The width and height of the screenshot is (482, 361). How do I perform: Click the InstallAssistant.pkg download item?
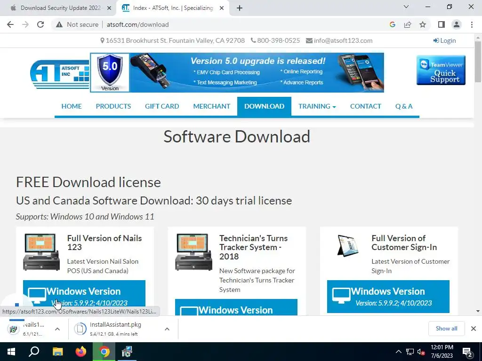(x=115, y=329)
